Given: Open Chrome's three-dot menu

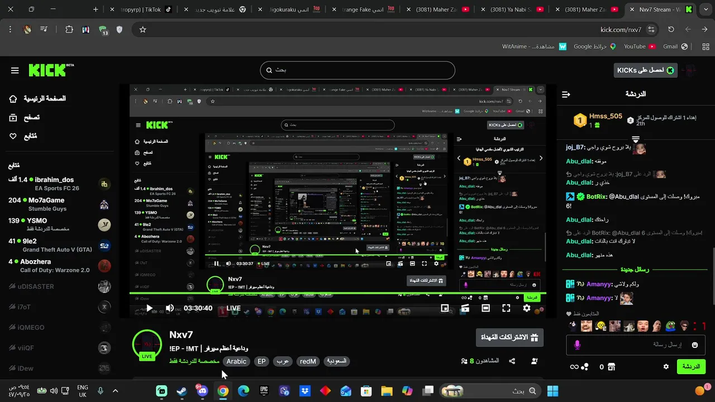Looking at the screenshot, I should pos(10,30).
